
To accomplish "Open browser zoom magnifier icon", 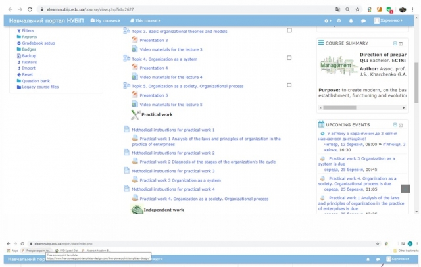I will point(348,9).
